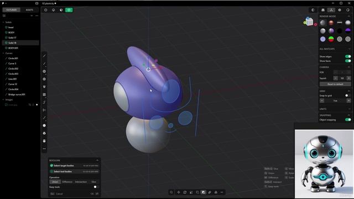Cancel the Boolean operation
Screen dimensions: 354x199
[x=56, y=194]
